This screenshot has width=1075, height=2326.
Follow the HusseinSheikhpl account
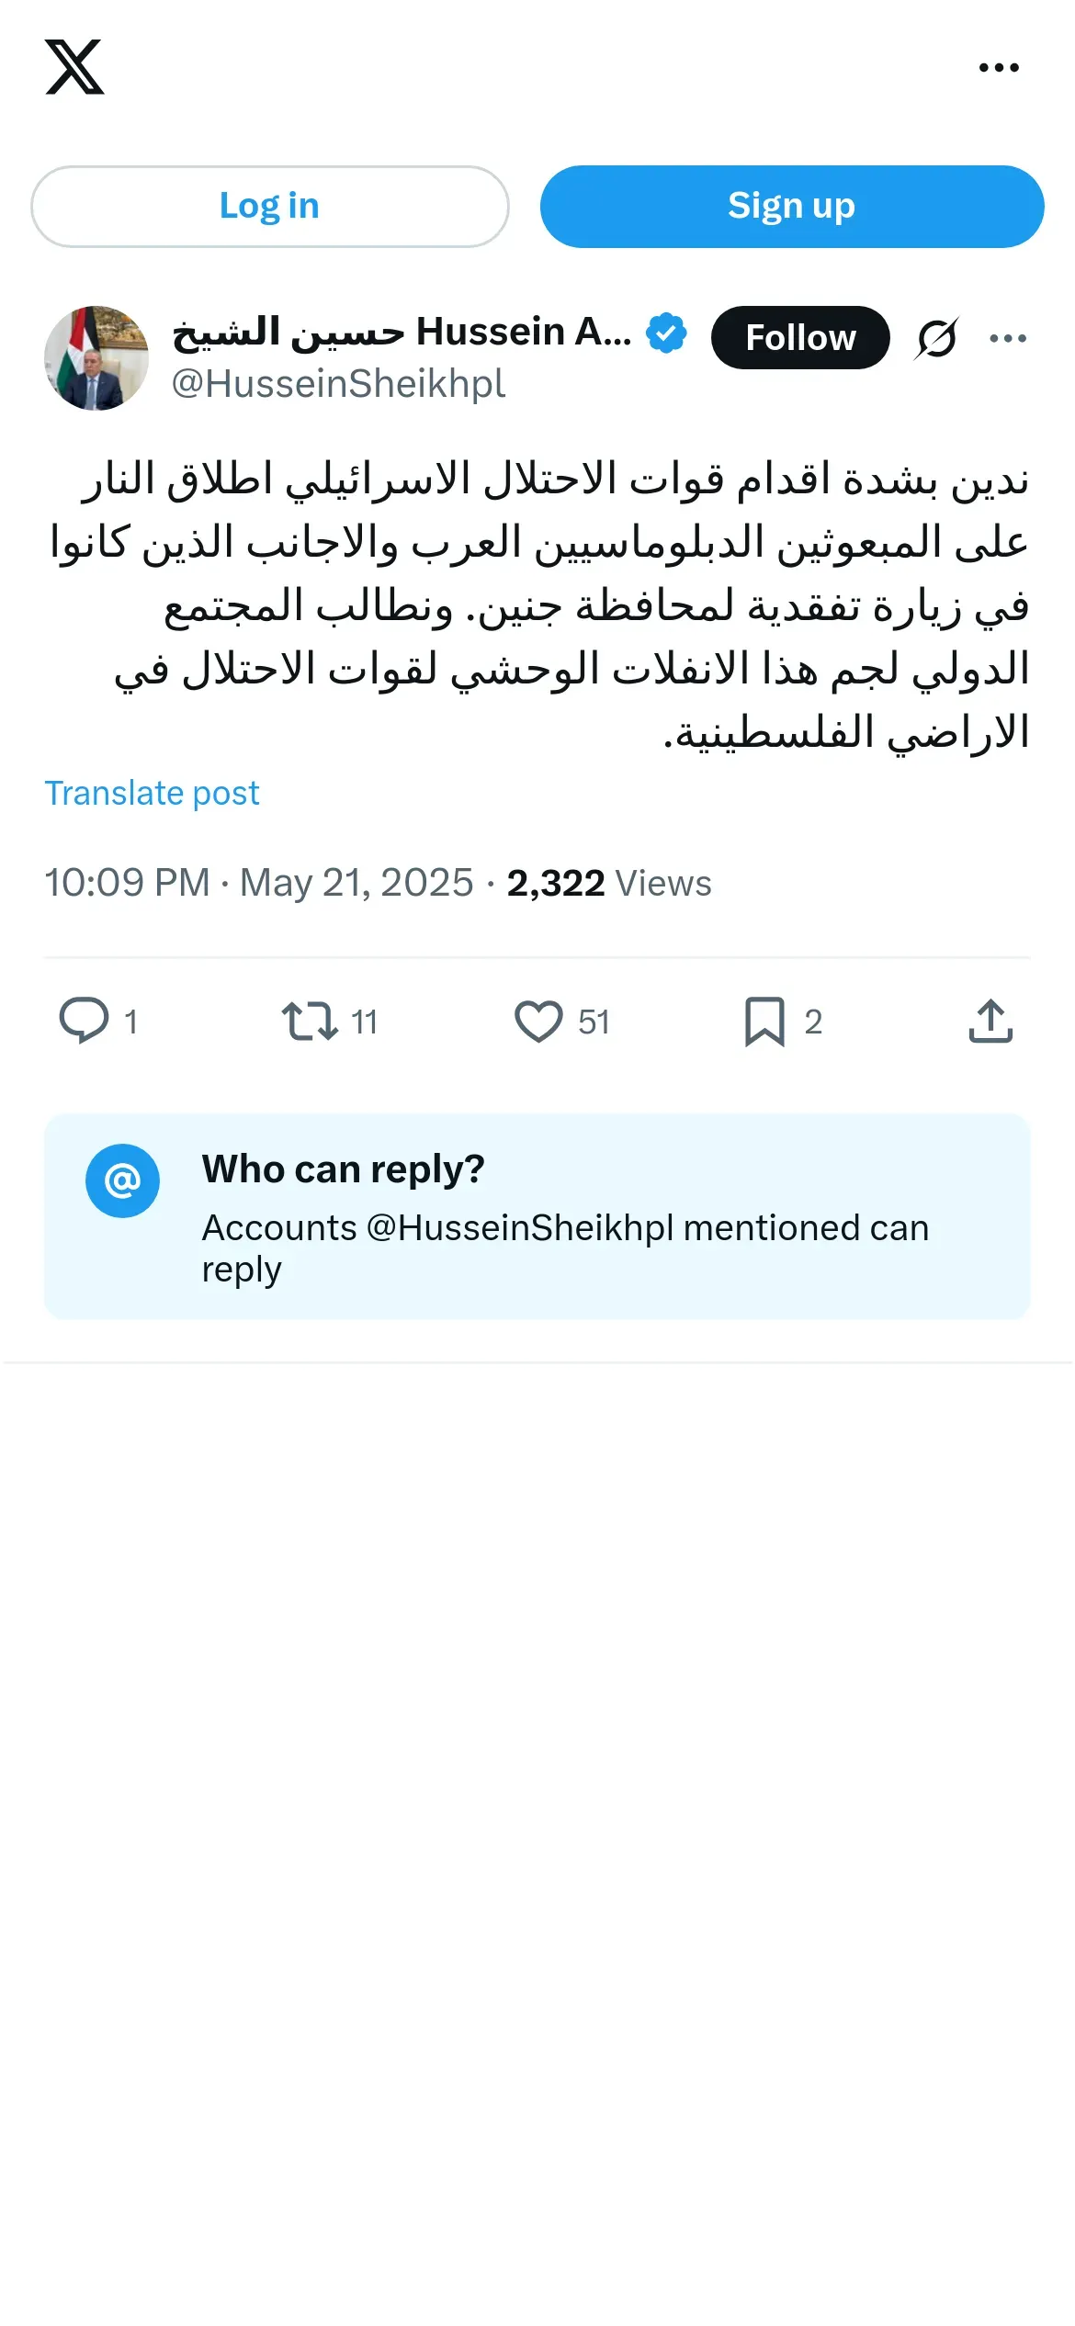pos(800,338)
